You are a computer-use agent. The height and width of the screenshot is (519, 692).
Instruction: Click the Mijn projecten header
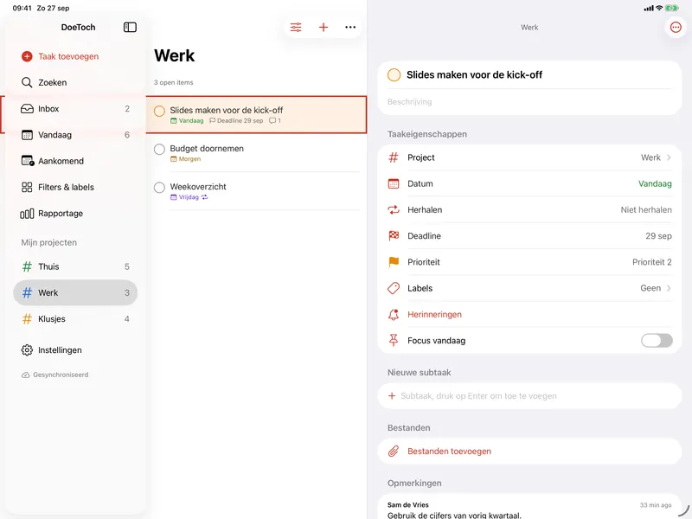coord(49,242)
